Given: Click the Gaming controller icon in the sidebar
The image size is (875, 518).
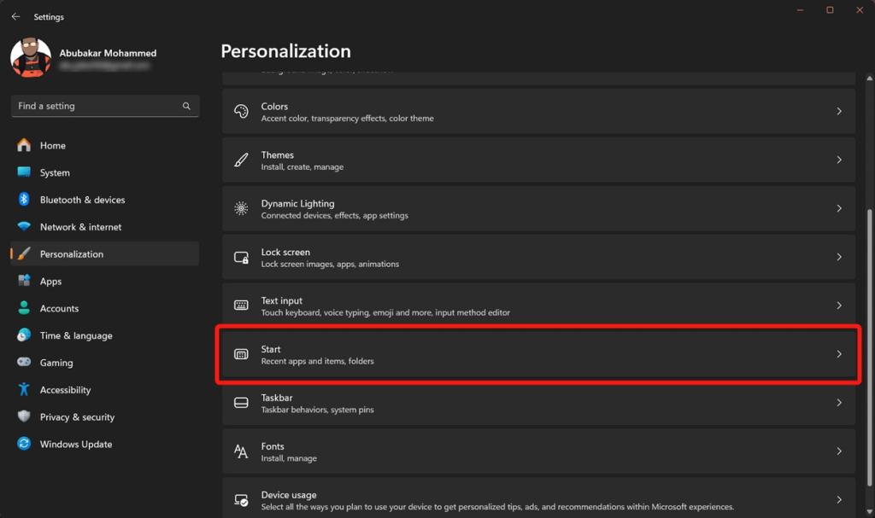Looking at the screenshot, I should pos(24,362).
